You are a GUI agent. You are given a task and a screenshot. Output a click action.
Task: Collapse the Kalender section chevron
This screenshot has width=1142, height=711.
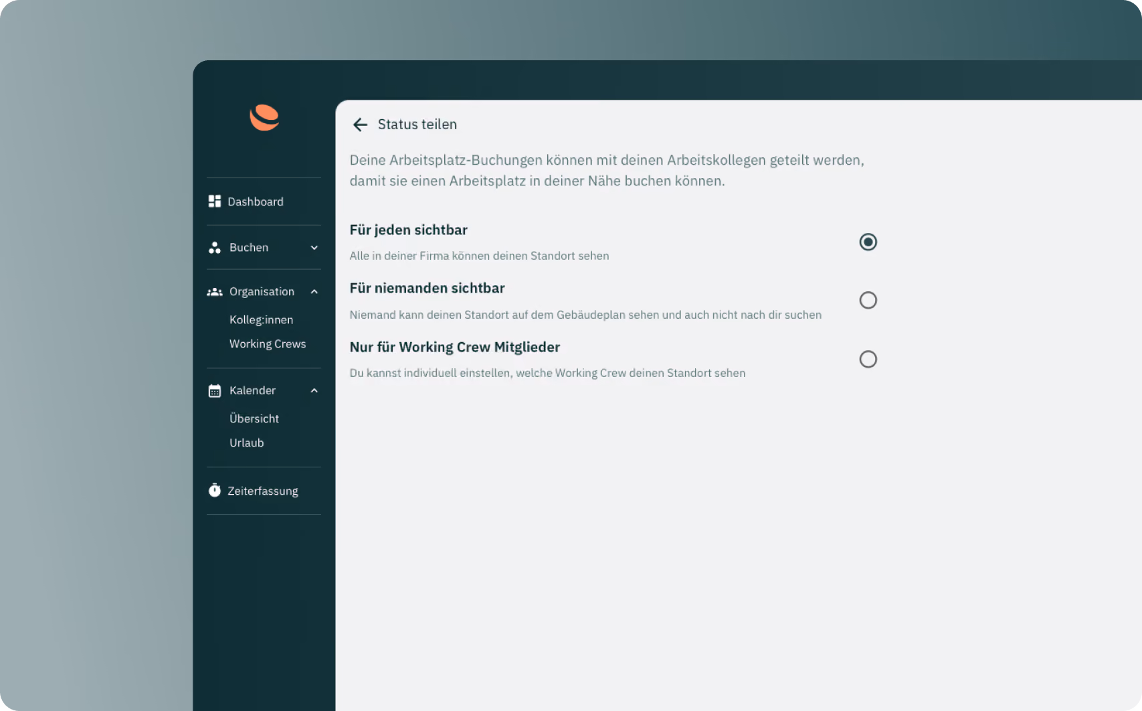tap(314, 391)
